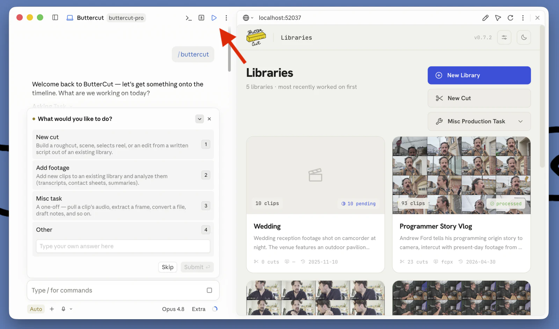Image resolution: width=559 pixels, height=329 pixels.
Task: Open the settings sliders icon
Action: (504, 37)
